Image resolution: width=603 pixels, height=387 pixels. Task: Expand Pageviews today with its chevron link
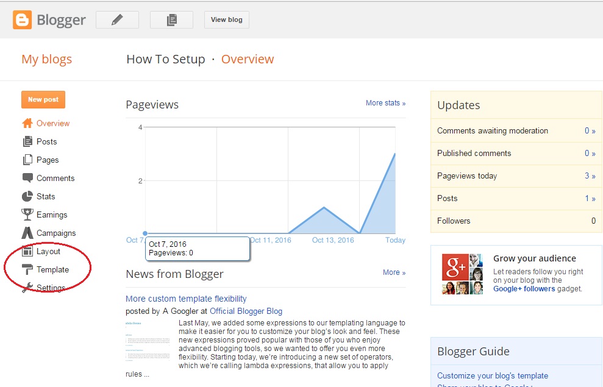pos(591,176)
